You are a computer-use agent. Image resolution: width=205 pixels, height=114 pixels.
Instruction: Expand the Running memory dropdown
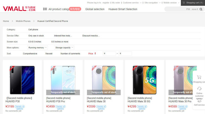[37, 48]
